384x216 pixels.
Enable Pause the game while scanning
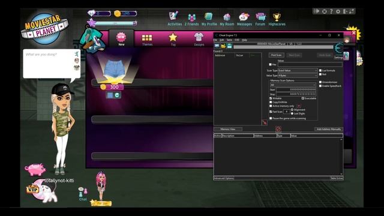pyautogui.click(x=271, y=118)
